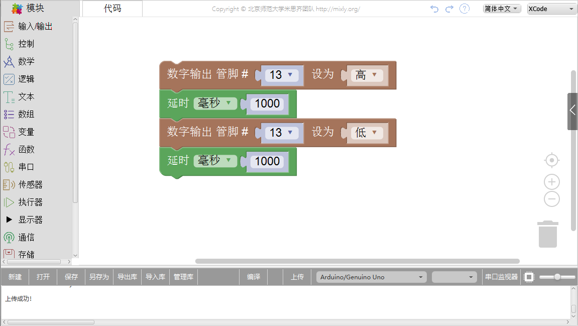Open the 数学 compass icon

(x=9, y=62)
